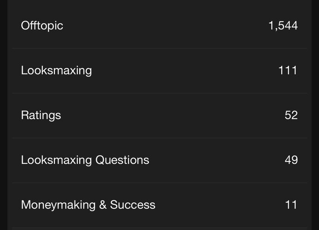This screenshot has width=319, height=230.
Task: Open Moneymaking & Success forum
Action: coord(88,205)
